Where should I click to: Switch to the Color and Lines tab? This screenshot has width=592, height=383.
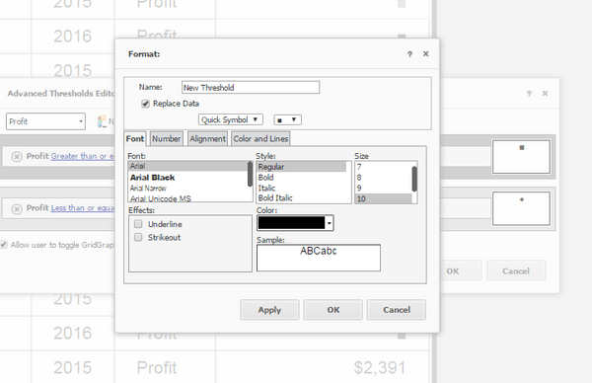tap(260, 138)
